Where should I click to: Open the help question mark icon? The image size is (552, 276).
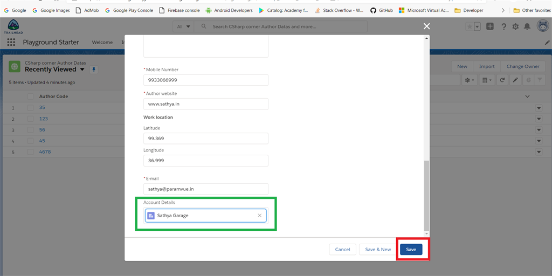point(504,26)
